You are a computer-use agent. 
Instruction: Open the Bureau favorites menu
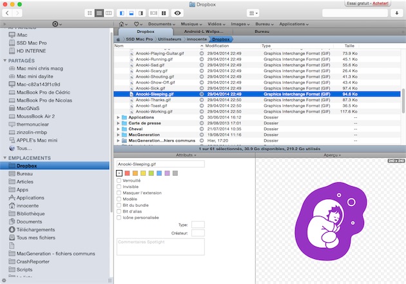point(264,24)
